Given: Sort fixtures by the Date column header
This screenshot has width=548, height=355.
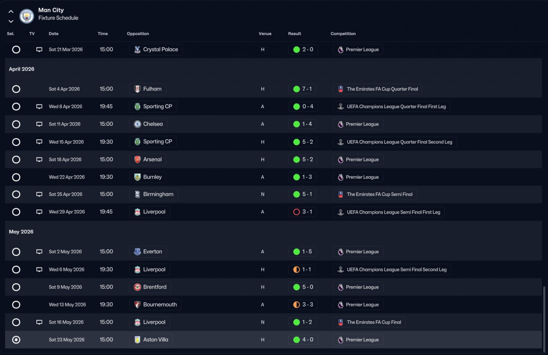Looking at the screenshot, I should (x=54, y=34).
